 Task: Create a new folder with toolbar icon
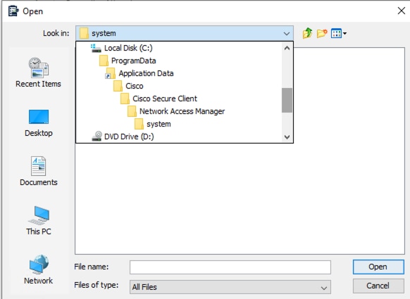(x=322, y=33)
